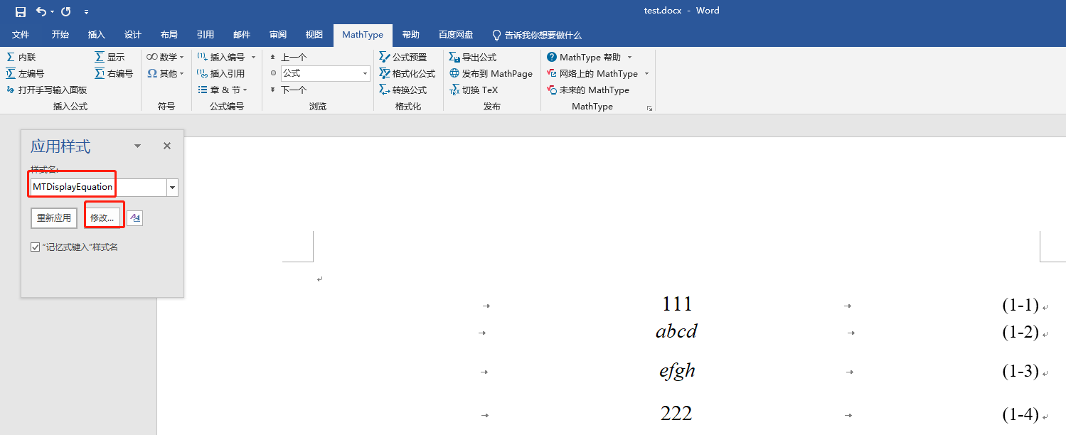This screenshot has width=1066, height=435.
Task: Expand the 插入编号 dropdown arrow
Action: [253, 57]
